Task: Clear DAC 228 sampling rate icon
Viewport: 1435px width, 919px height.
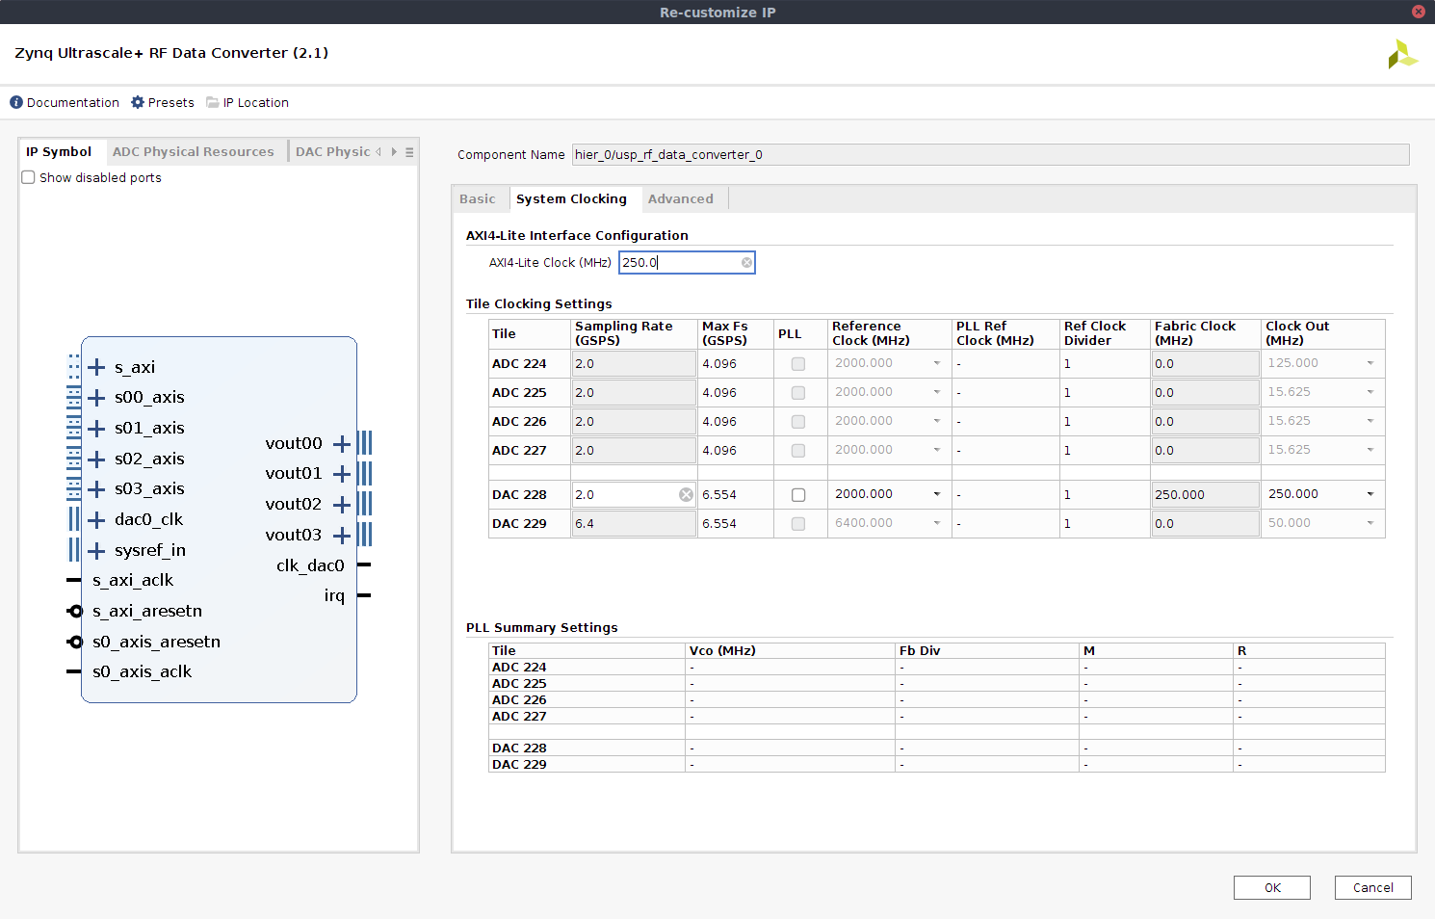Action: tap(686, 495)
